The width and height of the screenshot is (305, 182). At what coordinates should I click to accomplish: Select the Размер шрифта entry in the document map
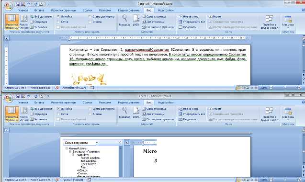[90, 158]
